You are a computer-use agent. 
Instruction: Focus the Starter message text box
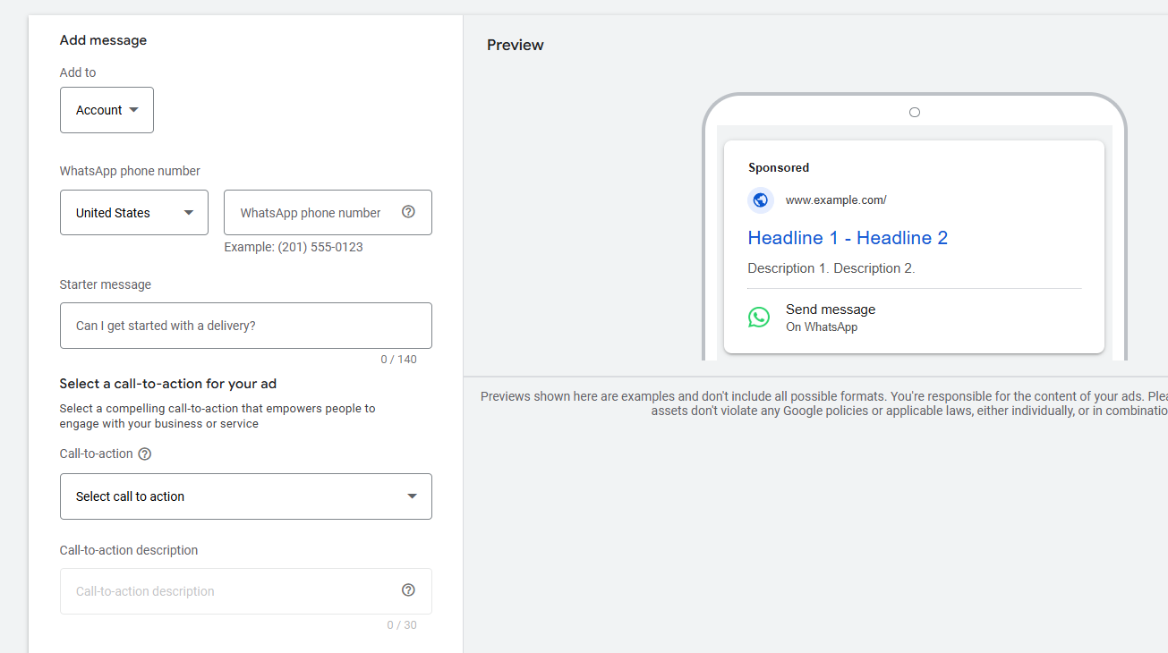pos(245,326)
